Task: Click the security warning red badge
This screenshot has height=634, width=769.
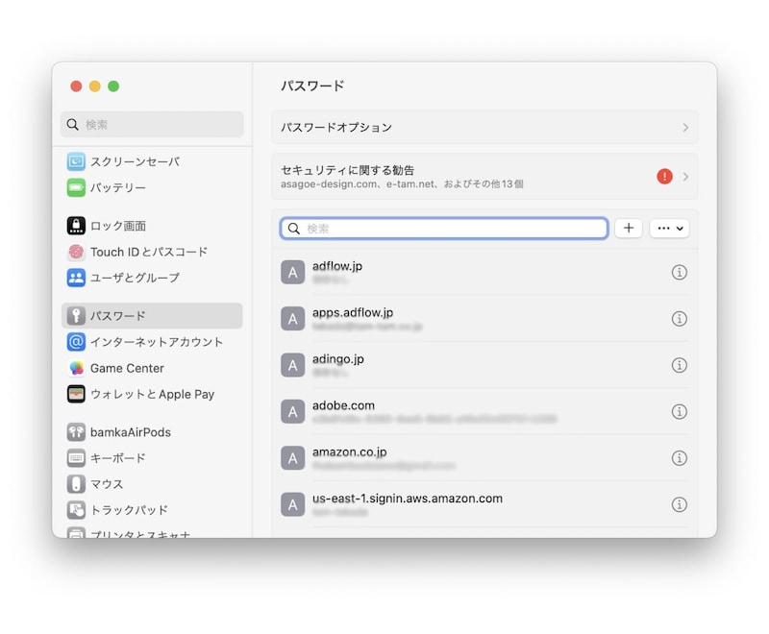Action: (663, 177)
